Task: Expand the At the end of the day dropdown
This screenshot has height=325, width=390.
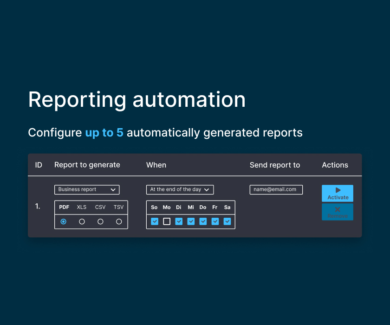Action: tap(180, 189)
